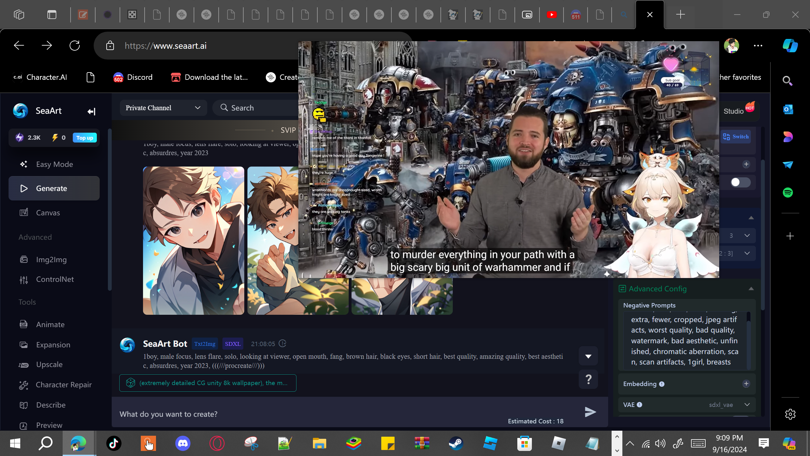The image size is (810, 456).
Task: Collapse the Advanced Config section
Action: [x=751, y=289]
